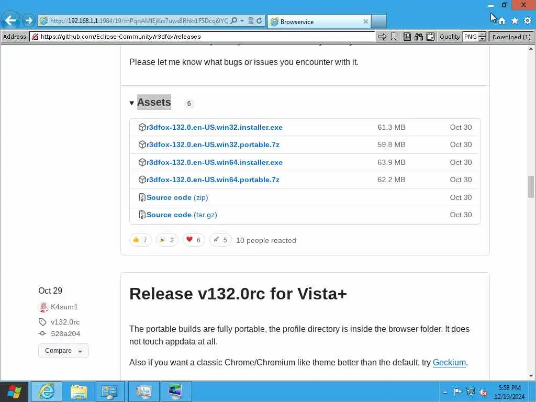This screenshot has width=536, height=402.
Task: Open the v132.0rc tag link
Action: 65,322
